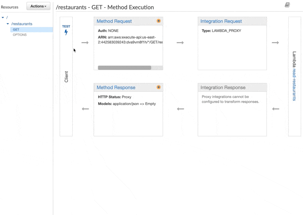Open the Actions dropdown menu
The image size is (303, 215).
point(38,6)
